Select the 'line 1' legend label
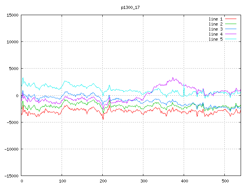The width and height of the screenshot is (248, 186). point(215,19)
